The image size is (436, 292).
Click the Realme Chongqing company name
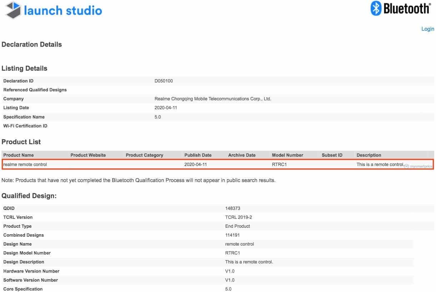213,99
